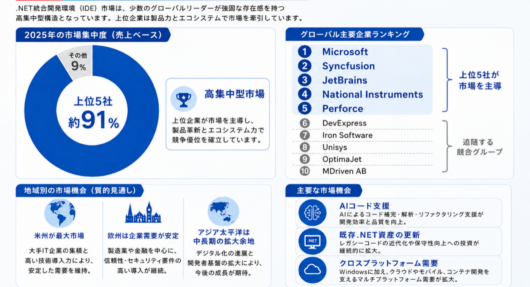The image size is (530, 287).
Task: Click the European buildings icon
Action: coord(143,213)
